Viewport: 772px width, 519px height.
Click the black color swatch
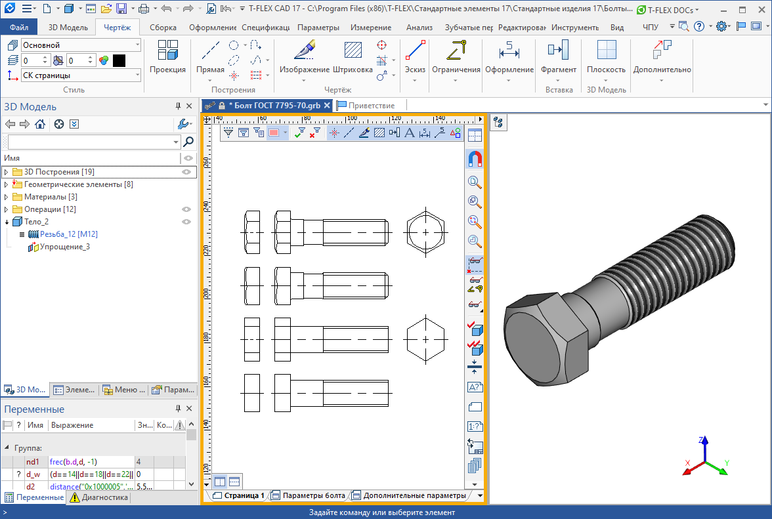click(119, 60)
